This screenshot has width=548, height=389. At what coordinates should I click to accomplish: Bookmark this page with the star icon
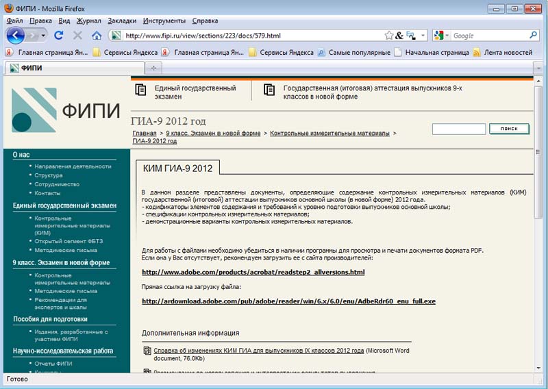click(x=388, y=36)
